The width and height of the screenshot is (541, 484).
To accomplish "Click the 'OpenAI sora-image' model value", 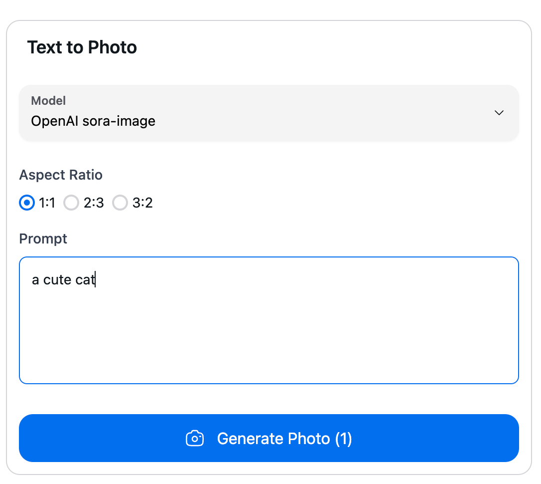I will [x=93, y=121].
